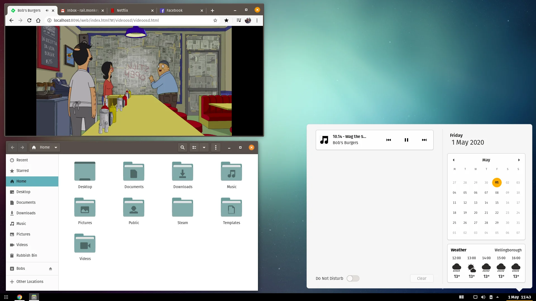Go to next month in calendar

coord(519,160)
